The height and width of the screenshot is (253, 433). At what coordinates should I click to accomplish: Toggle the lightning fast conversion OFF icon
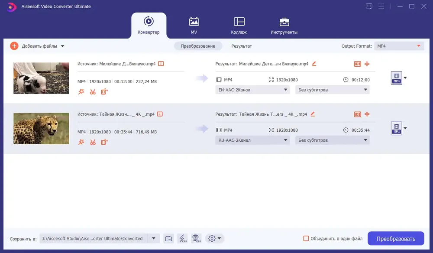click(183, 238)
